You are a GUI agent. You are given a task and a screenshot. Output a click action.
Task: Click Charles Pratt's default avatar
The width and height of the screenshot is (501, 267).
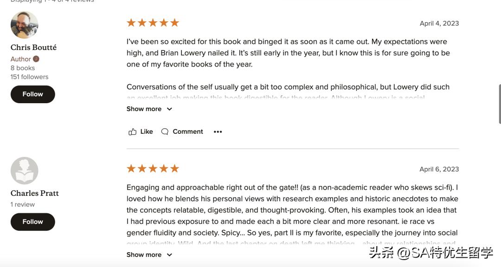(24, 171)
